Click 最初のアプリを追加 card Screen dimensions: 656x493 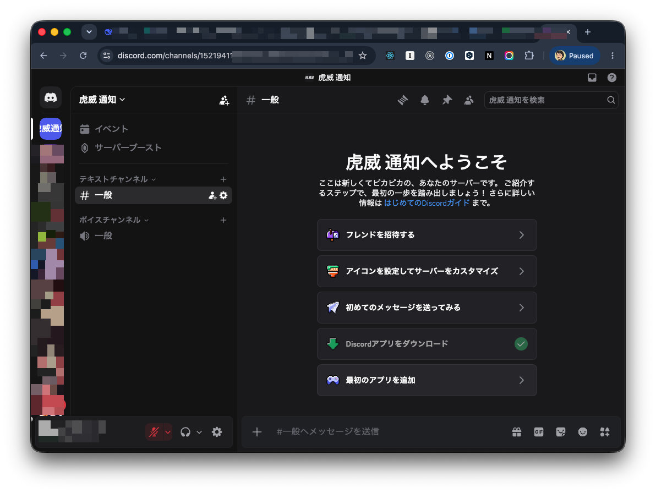tap(427, 380)
